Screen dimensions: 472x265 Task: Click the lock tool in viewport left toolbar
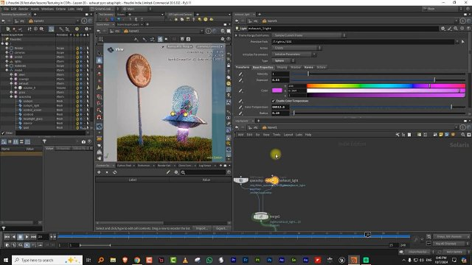click(100, 60)
